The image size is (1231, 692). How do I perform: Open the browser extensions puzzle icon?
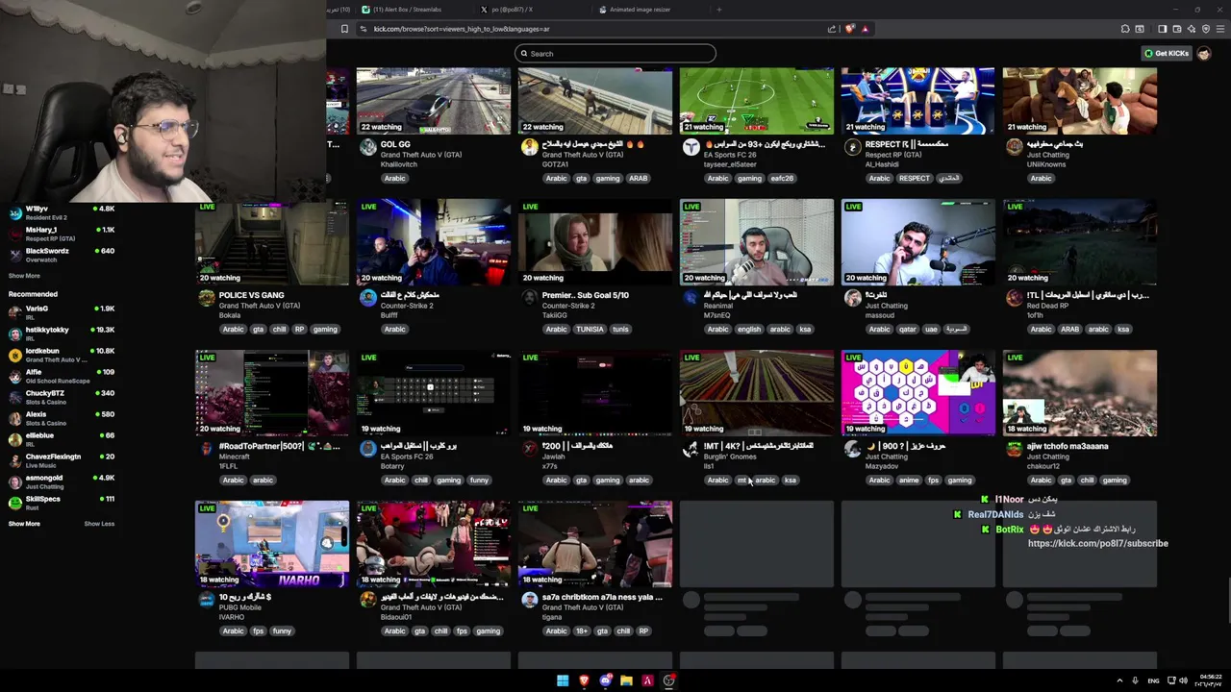(1125, 29)
